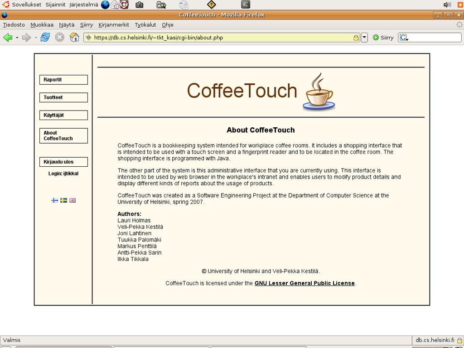Viewport: 464px width, 348px height.
Task: Open the About CoffeeTouch sidebar page
Action: click(63, 136)
